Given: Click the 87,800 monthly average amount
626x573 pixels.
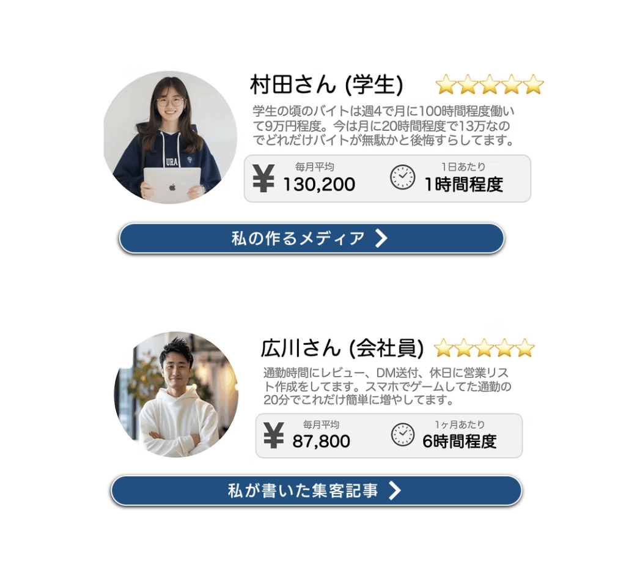Looking at the screenshot, I should point(321,442).
